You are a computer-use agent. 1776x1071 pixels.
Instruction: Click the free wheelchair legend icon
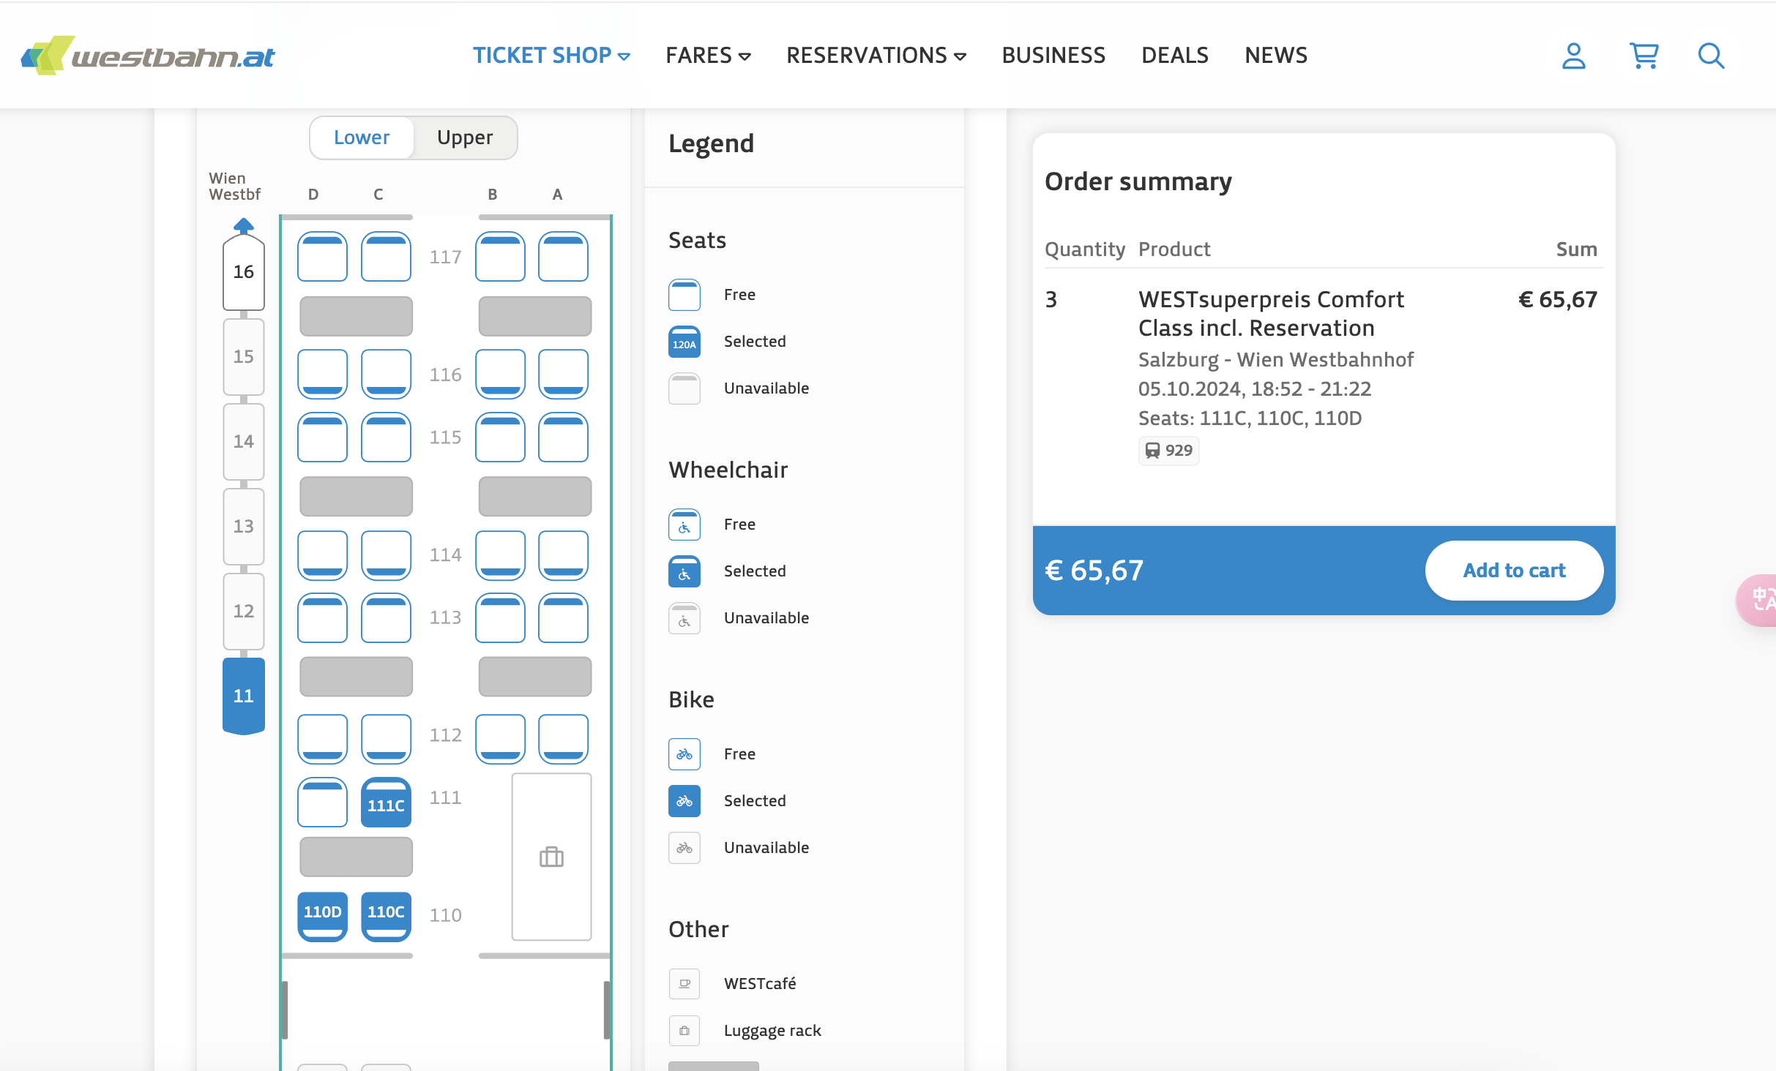[x=684, y=525]
